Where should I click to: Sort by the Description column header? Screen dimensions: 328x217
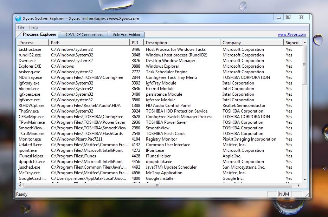[x=182, y=42]
